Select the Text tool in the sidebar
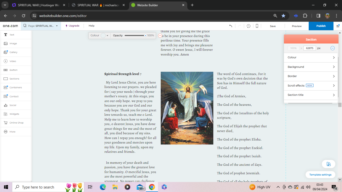 16,35
